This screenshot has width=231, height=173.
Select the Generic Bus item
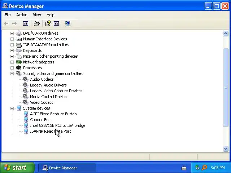click(40, 120)
